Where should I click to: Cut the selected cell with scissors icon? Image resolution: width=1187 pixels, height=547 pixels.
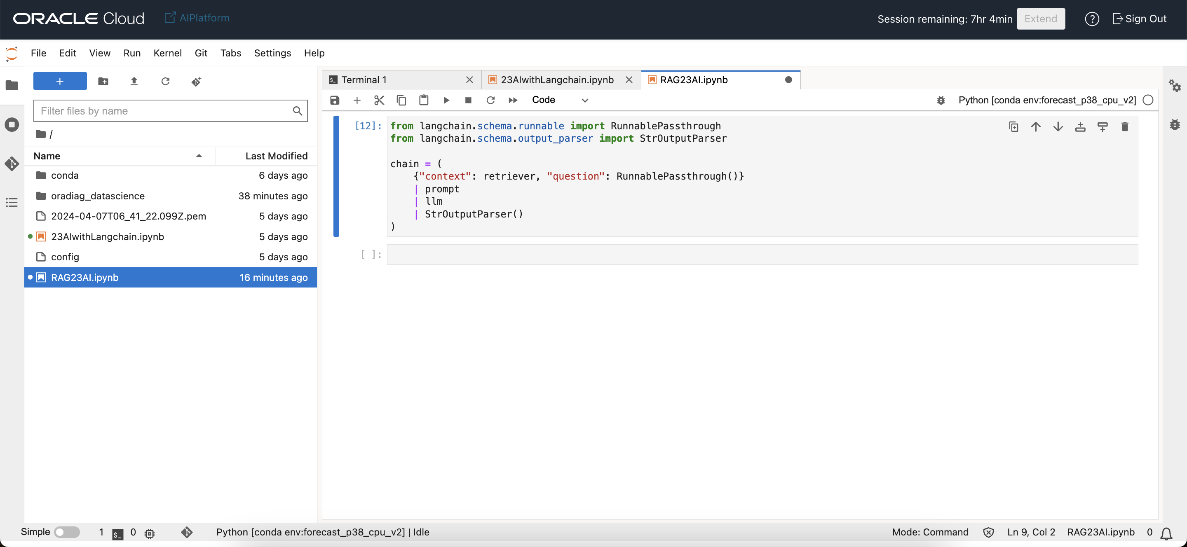pos(379,100)
